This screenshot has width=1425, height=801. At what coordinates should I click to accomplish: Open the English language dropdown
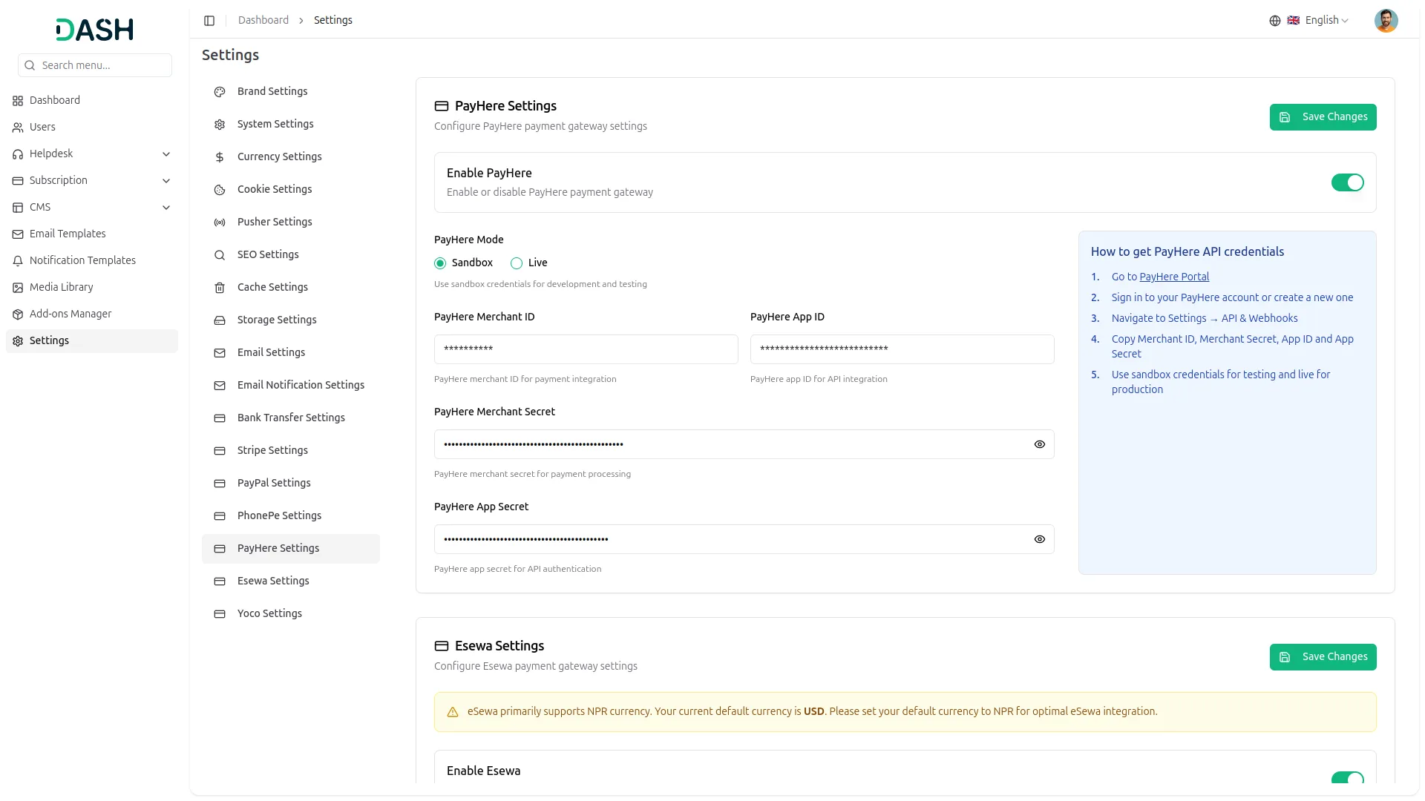[x=1317, y=21]
